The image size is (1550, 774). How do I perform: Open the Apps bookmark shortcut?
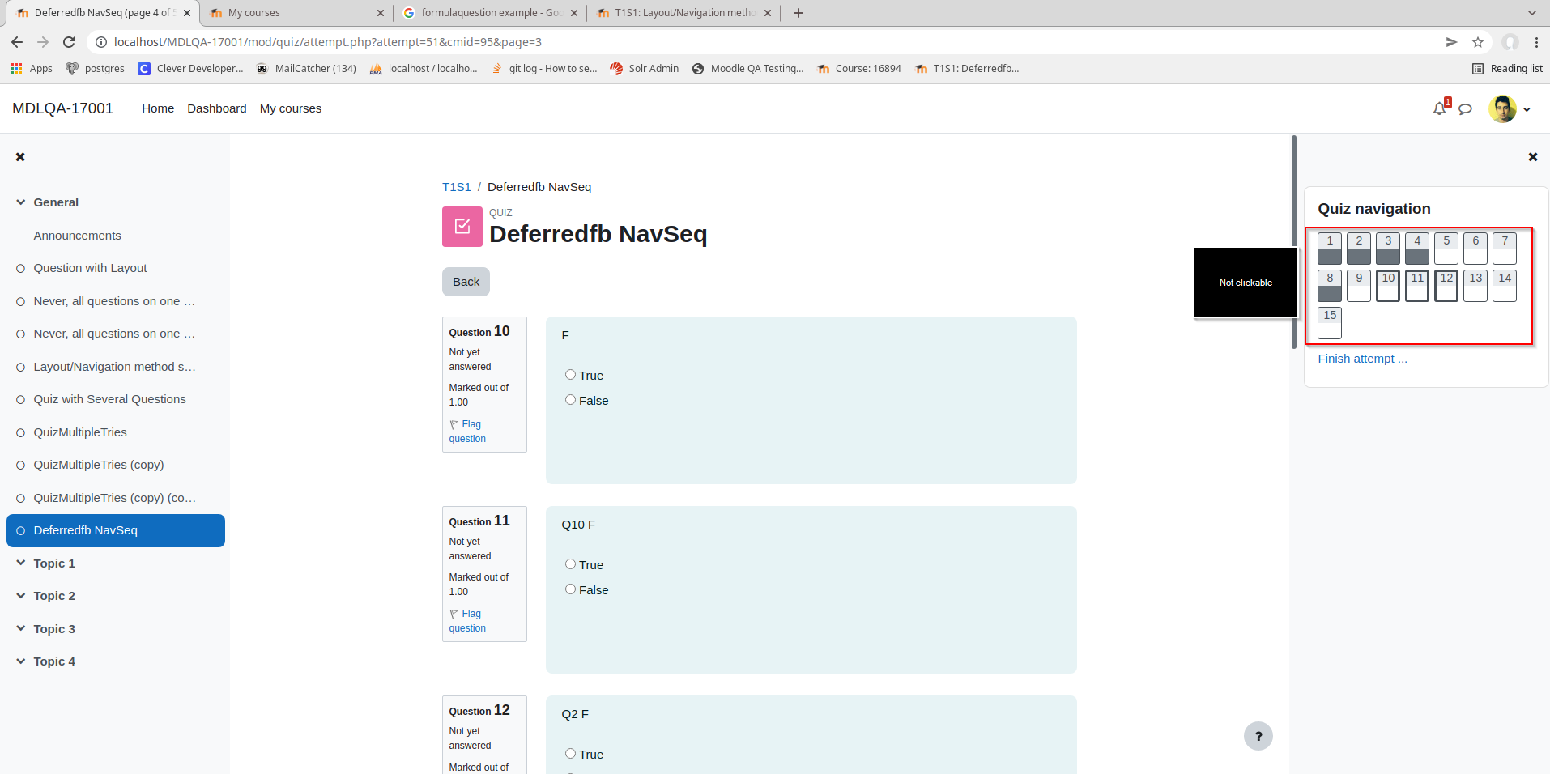coord(32,69)
